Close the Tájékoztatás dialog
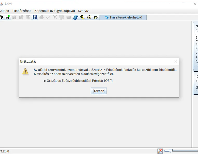Image resolution: width=198 pixels, height=154 pixels. point(175,61)
